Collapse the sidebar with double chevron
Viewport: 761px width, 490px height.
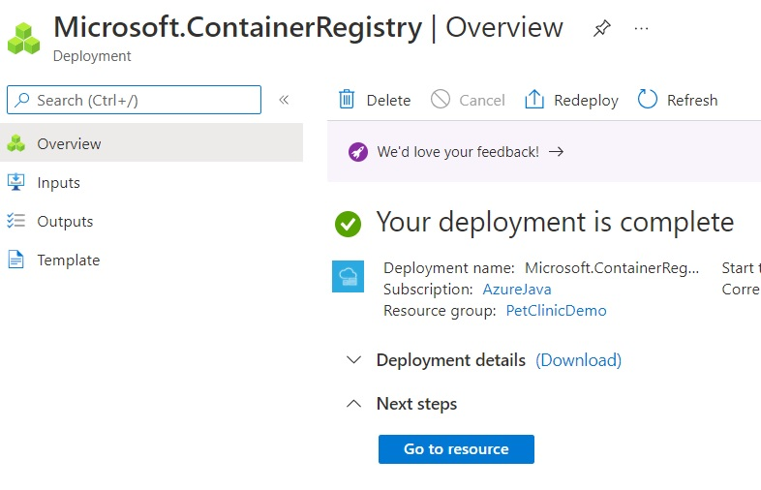pyautogui.click(x=284, y=100)
